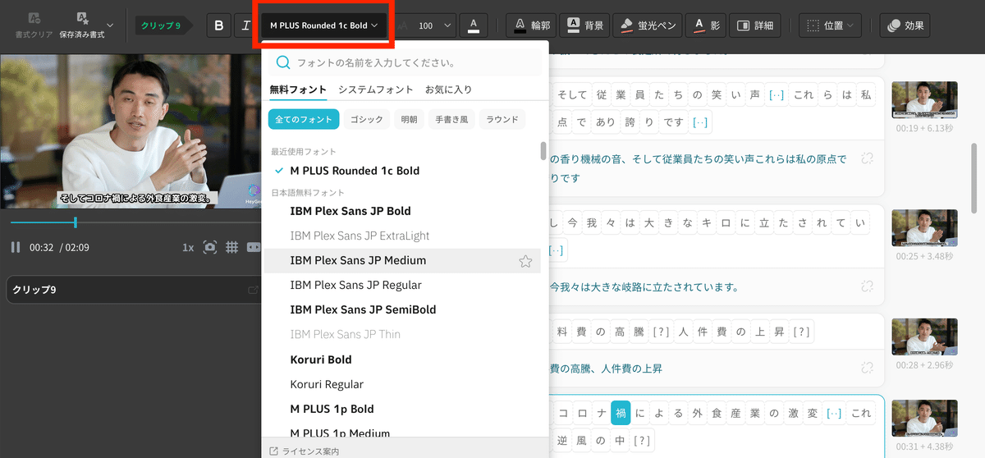Click the link icon beside 笑い声これらは私の原点 text

click(x=867, y=158)
